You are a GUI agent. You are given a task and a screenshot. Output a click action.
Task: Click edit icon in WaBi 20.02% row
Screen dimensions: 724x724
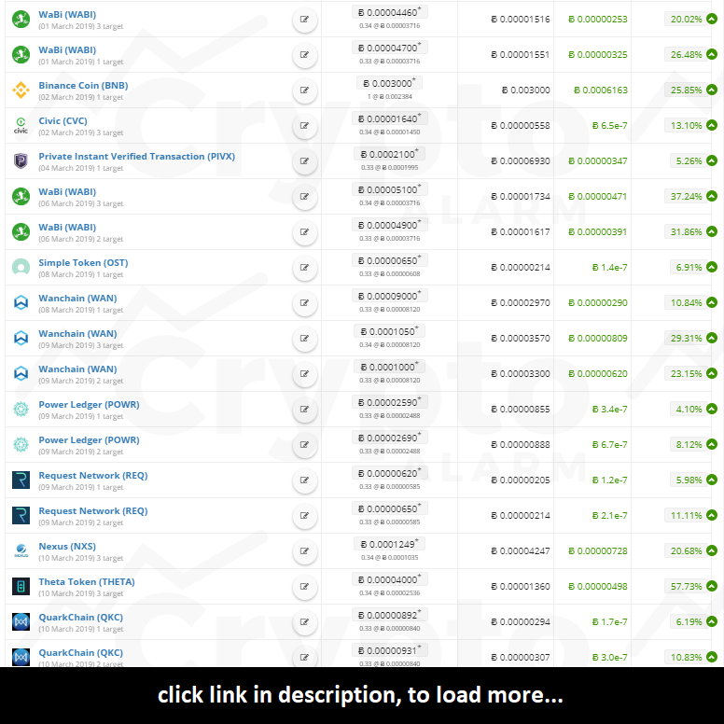click(x=305, y=20)
